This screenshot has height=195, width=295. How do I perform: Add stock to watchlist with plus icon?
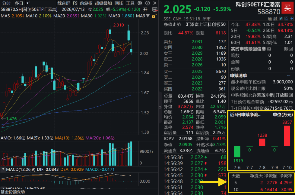[292, 18]
